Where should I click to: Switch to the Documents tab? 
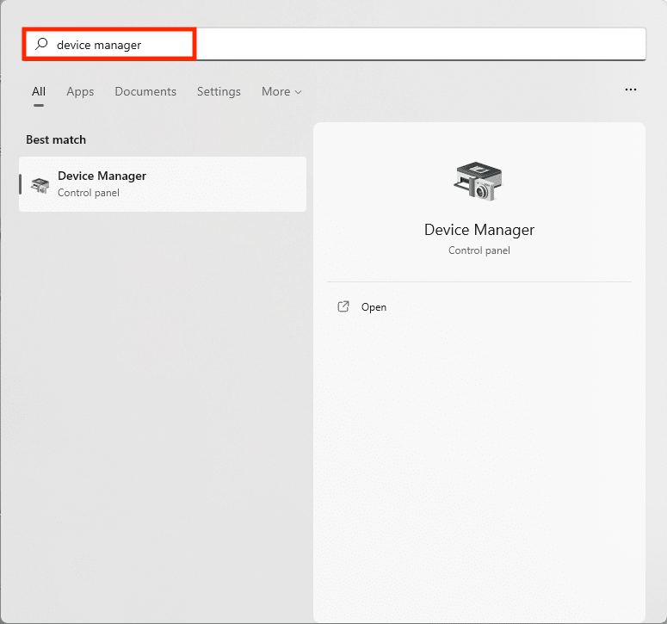click(x=145, y=91)
